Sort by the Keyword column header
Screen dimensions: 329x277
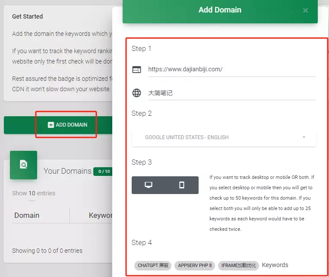point(100,215)
